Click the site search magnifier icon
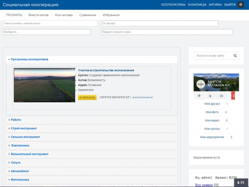The width and height of the screenshot is (249, 187). click(x=235, y=56)
